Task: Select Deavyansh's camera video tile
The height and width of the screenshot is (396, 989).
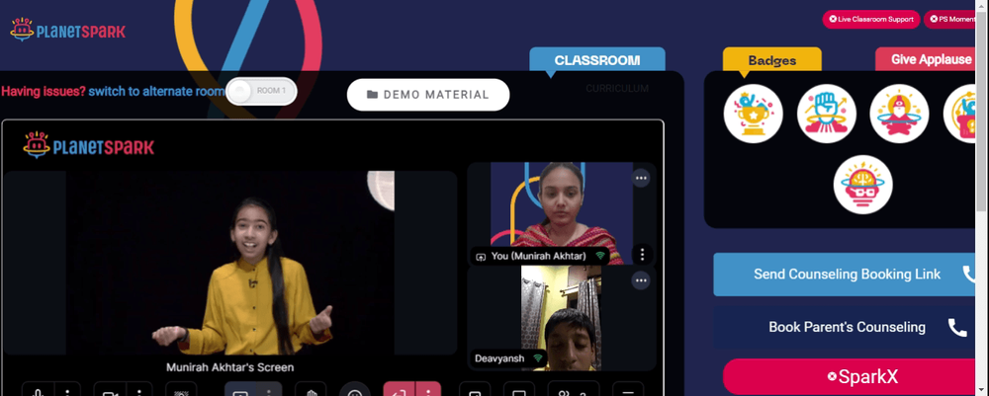Action: pos(561,318)
